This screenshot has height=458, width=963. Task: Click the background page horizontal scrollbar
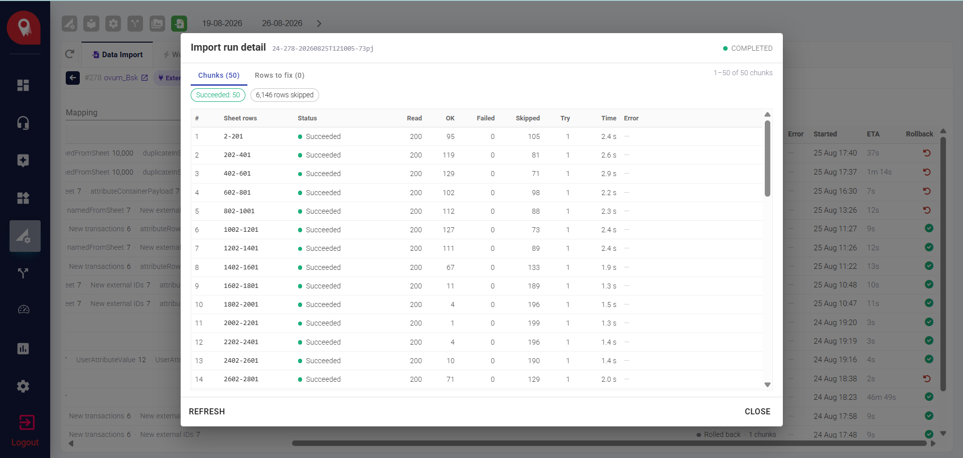click(609, 443)
